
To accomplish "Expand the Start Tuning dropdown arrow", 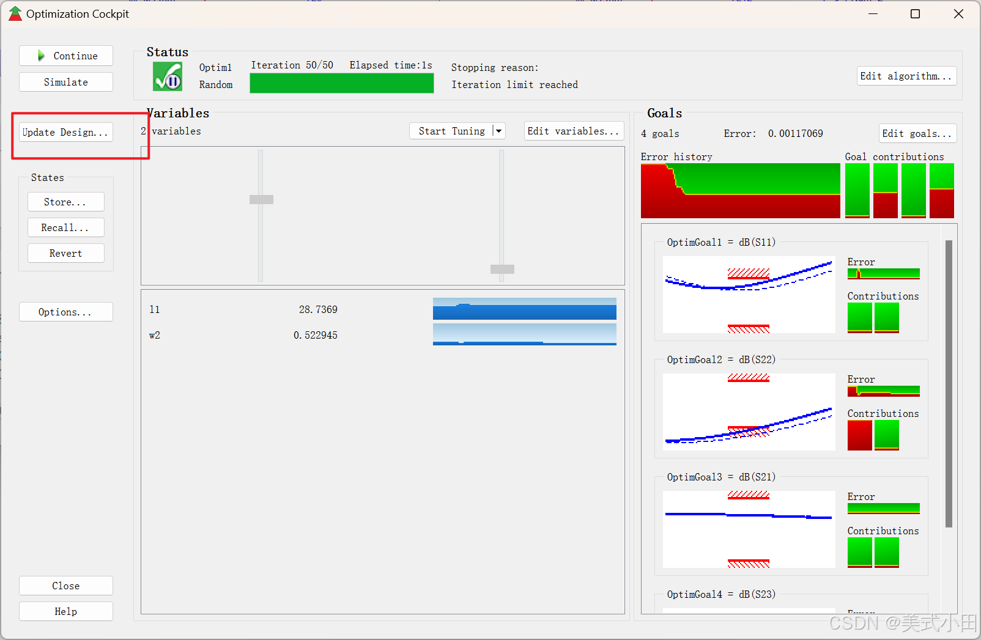I will [x=499, y=131].
